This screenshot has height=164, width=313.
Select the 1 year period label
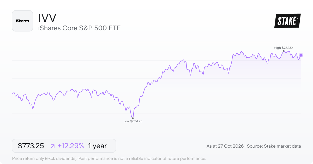coord(97,146)
